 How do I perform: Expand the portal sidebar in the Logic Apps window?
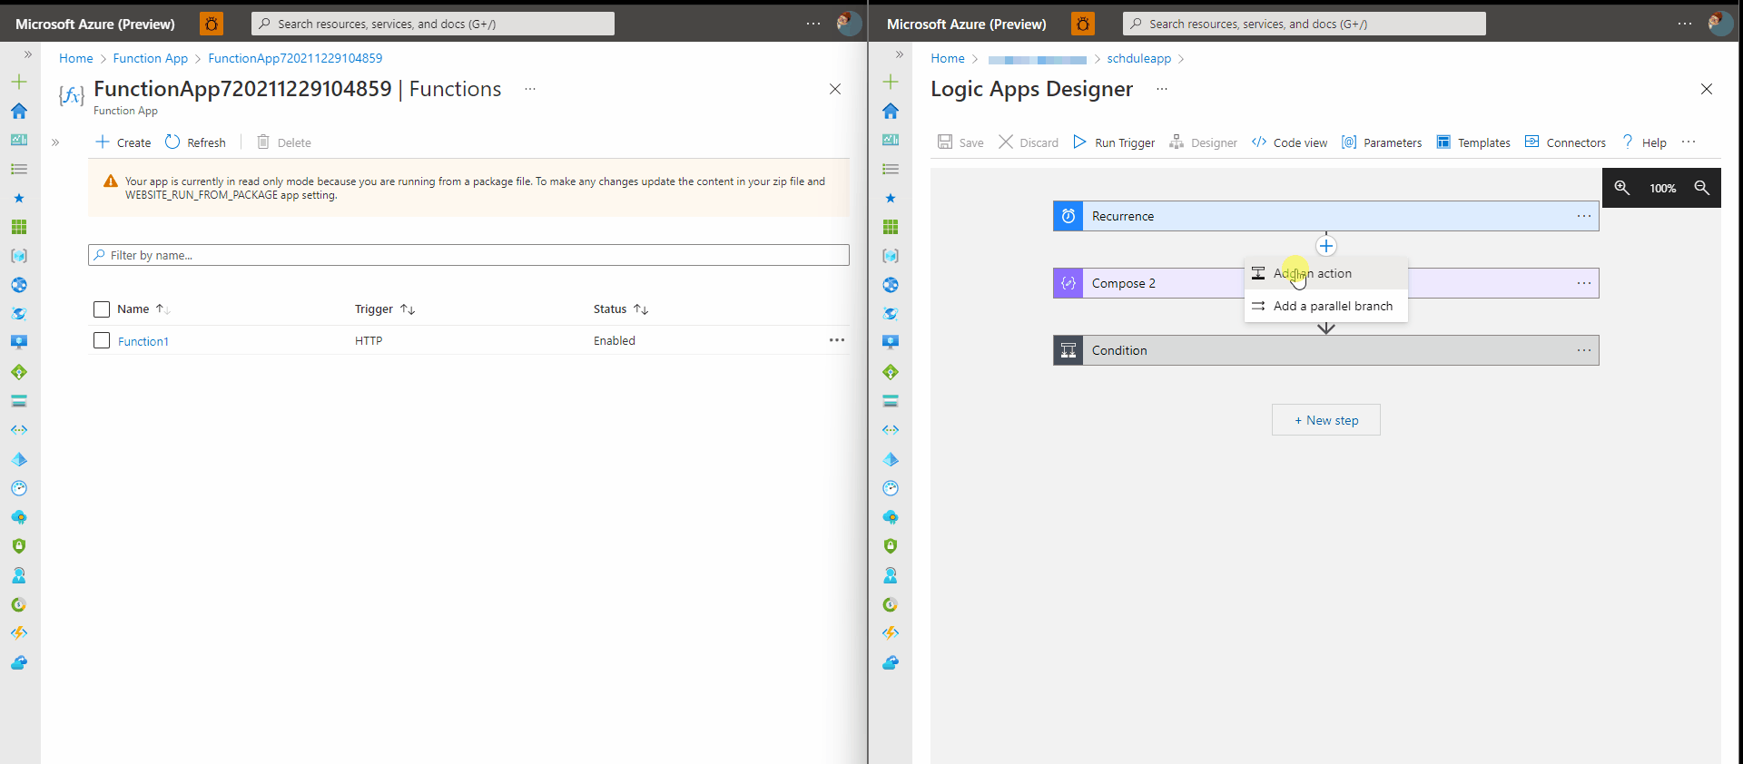click(x=900, y=54)
